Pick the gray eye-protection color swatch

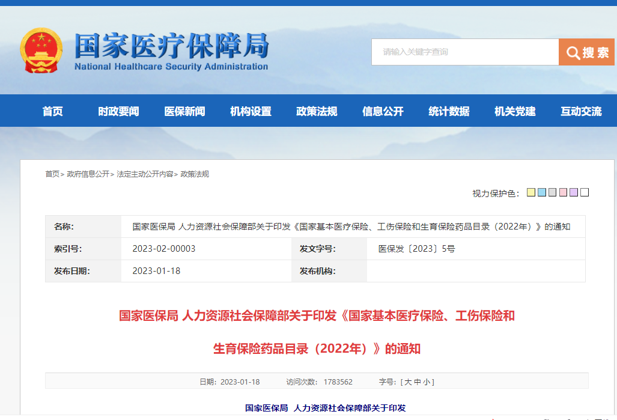pos(553,193)
